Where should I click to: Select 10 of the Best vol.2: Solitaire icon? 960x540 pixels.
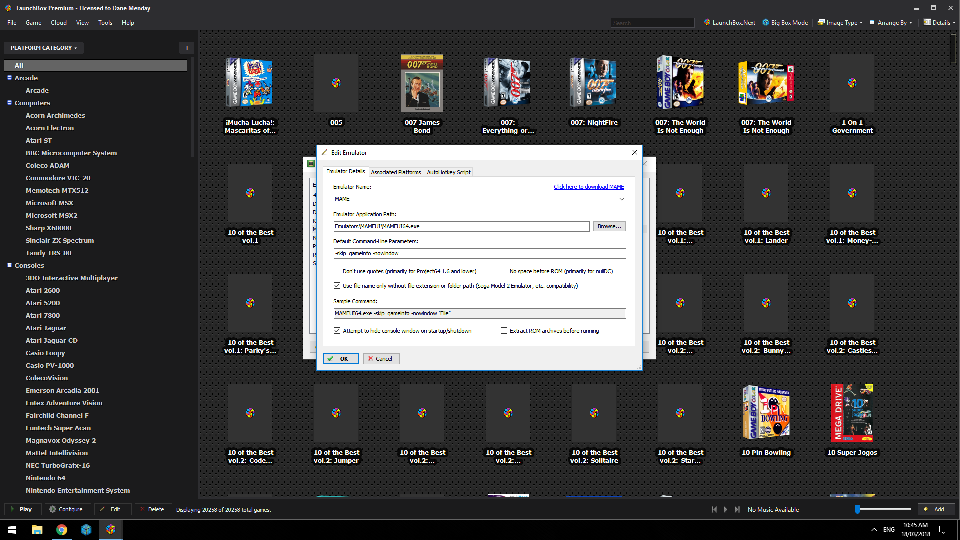click(594, 413)
